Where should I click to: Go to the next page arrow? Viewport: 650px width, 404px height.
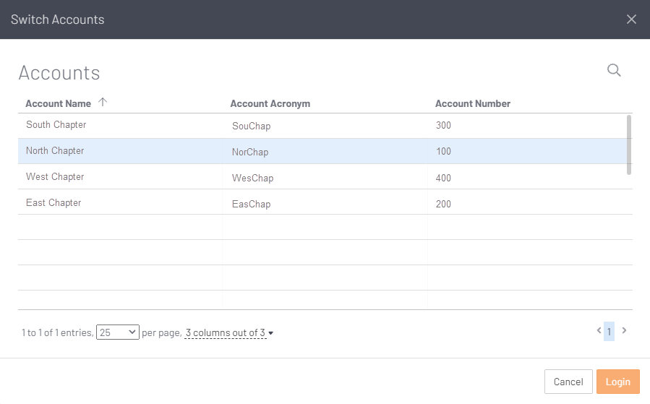click(x=624, y=330)
